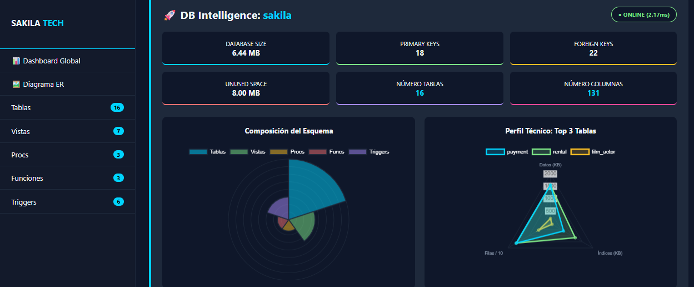Click the Tablas count badge 16
The height and width of the screenshot is (287, 694).
click(x=117, y=107)
